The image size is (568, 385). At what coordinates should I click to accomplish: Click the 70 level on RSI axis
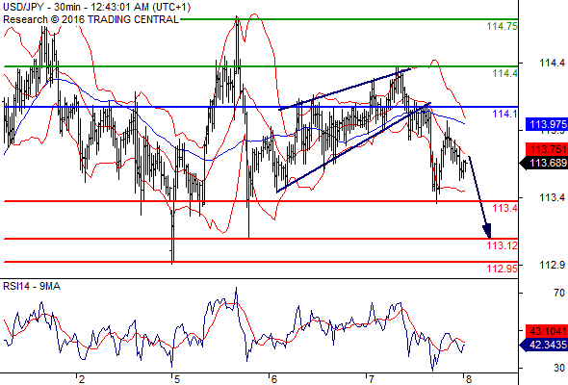(559, 293)
